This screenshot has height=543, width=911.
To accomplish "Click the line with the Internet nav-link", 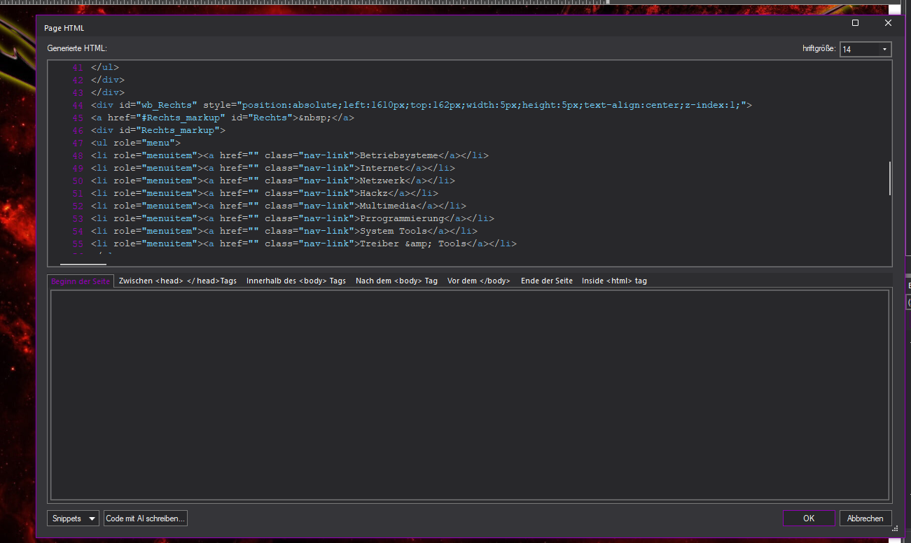I will pyautogui.click(x=272, y=168).
